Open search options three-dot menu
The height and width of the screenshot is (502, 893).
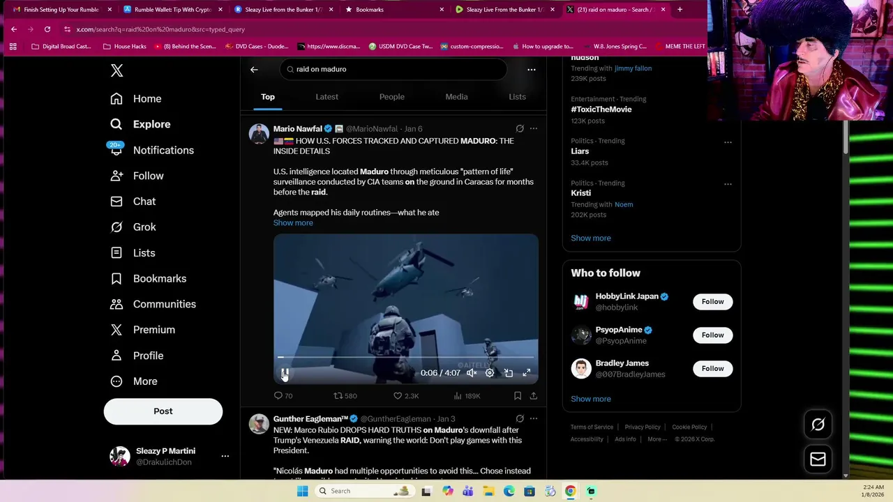coord(532,69)
